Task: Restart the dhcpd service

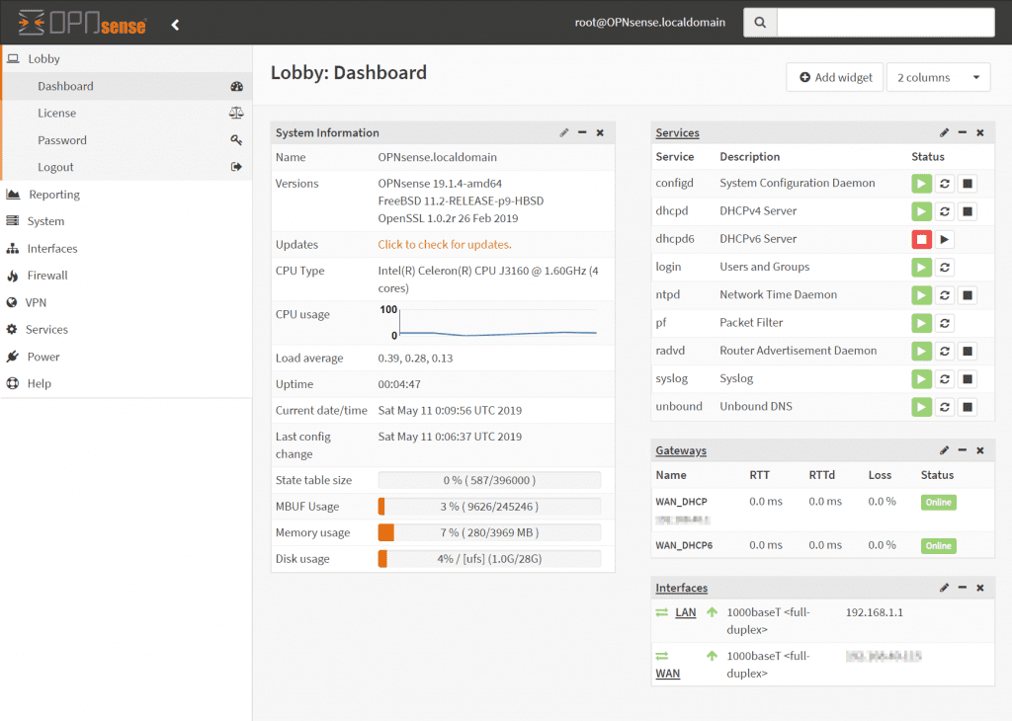Action: pos(944,211)
